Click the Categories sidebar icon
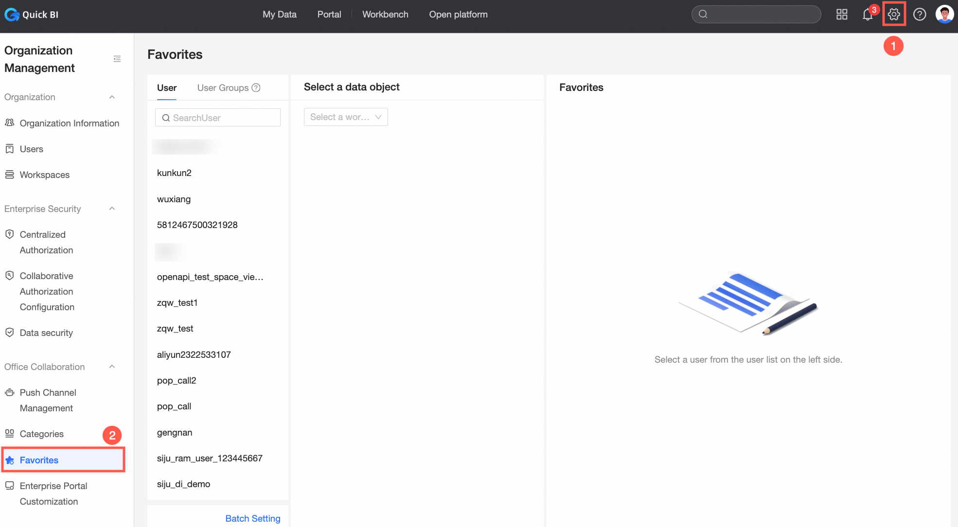Screen dimensions: 958x527 tap(10, 434)
